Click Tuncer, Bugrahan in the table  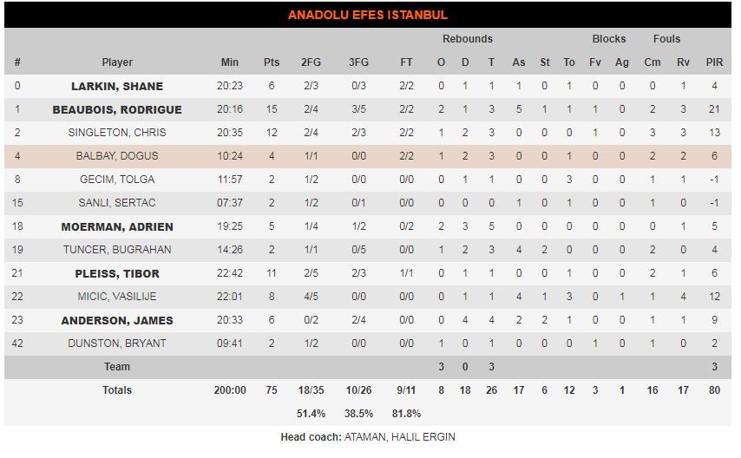click(117, 250)
